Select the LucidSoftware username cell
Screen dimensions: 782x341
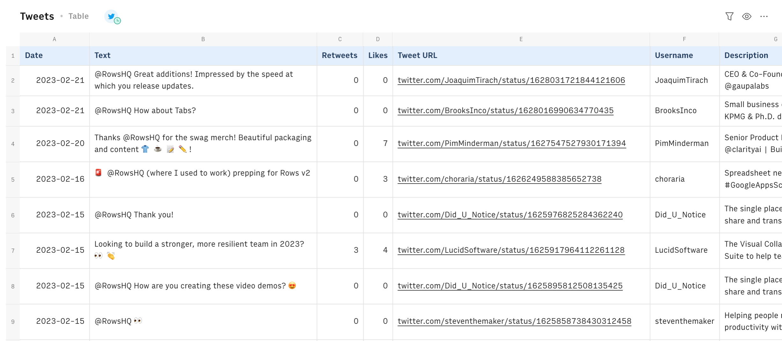(x=684, y=251)
